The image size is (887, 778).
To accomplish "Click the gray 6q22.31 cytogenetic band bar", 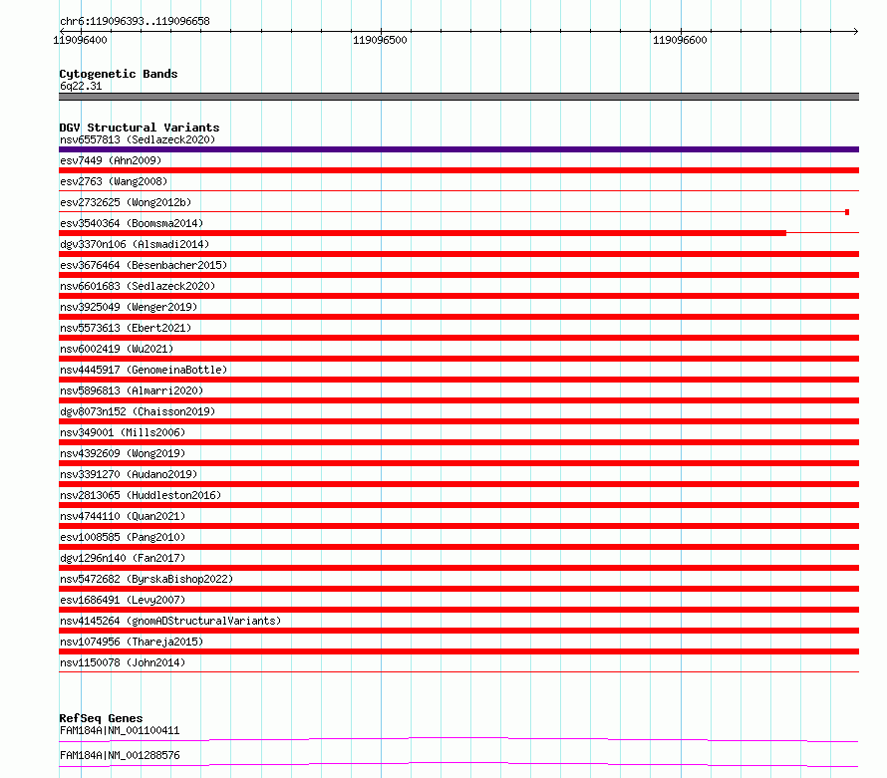I will pos(458,97).
